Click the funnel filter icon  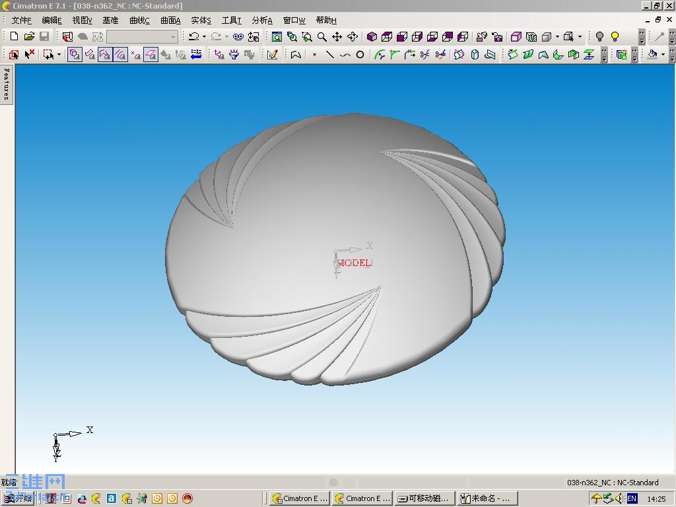click(234, 55)
